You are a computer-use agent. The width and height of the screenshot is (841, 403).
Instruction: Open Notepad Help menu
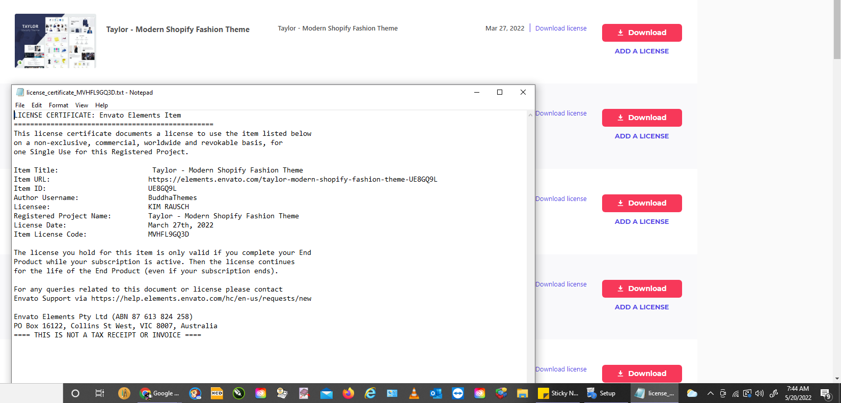click(101, 105)
